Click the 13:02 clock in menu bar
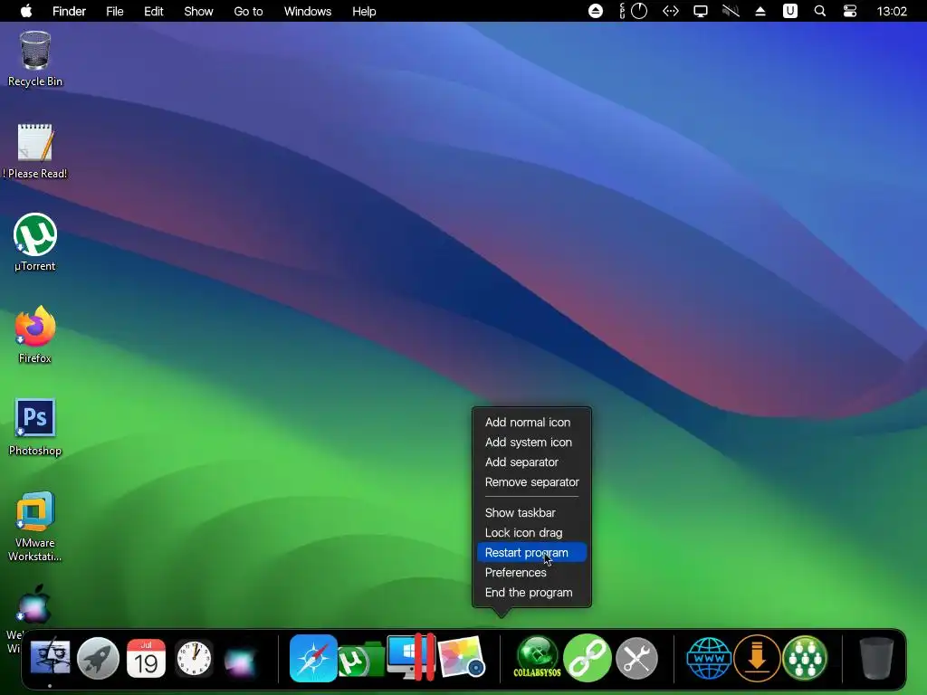Viewport: 927px width, 695px height. pos(892,11)
